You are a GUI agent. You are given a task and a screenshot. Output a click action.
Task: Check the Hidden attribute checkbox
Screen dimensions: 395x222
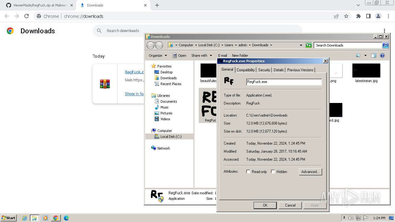click(273, 172)
